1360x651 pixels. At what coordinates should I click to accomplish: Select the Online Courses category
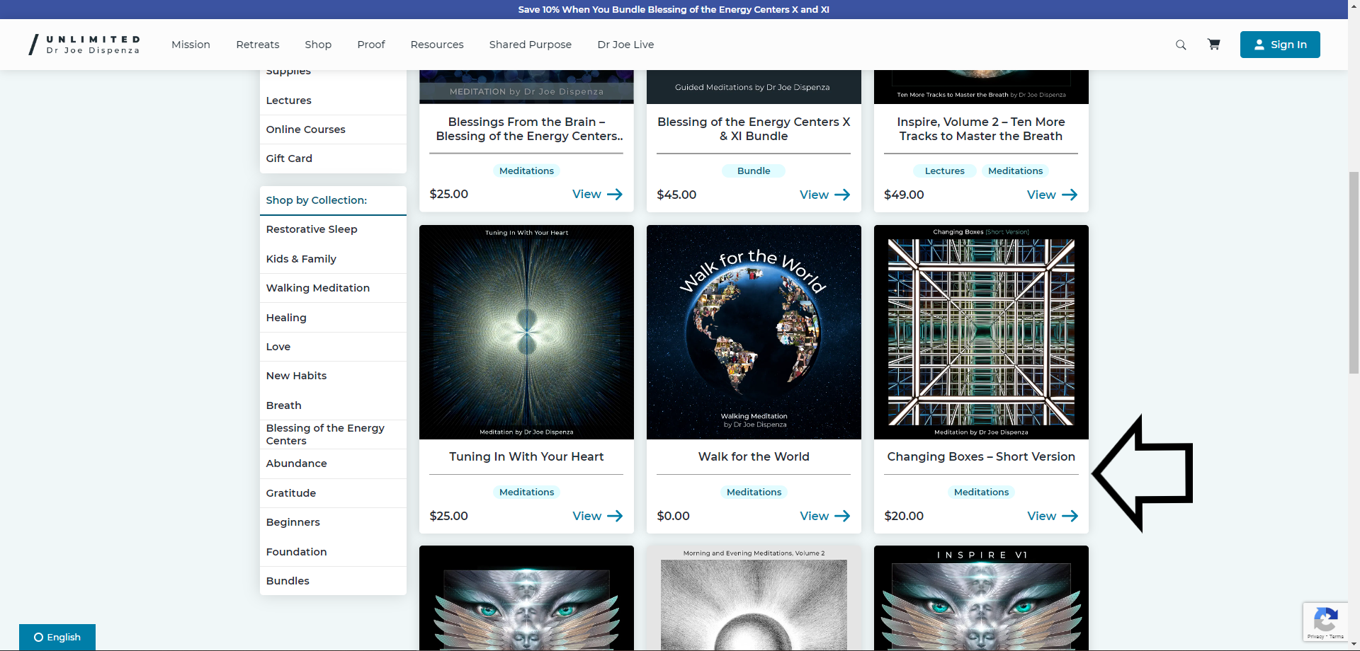333,129
